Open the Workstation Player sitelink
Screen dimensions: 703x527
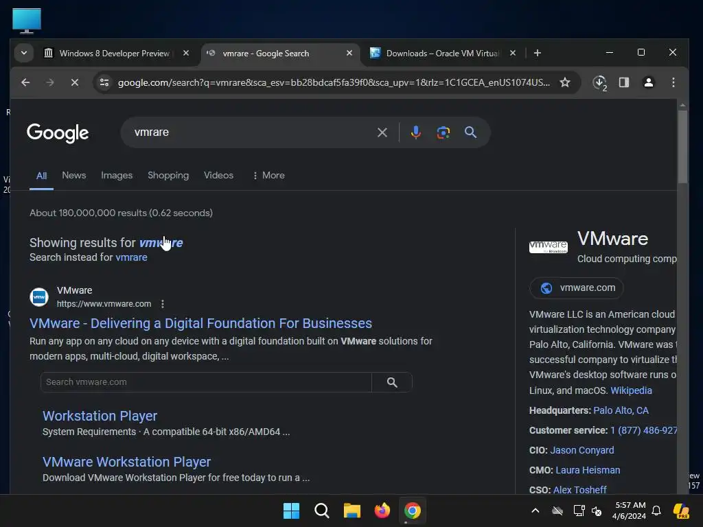click(100, 416)
